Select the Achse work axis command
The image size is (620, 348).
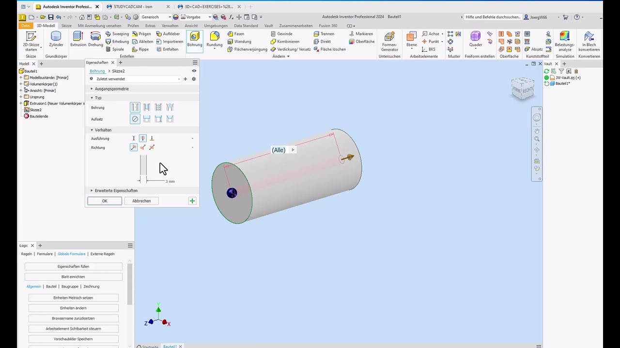431,34
